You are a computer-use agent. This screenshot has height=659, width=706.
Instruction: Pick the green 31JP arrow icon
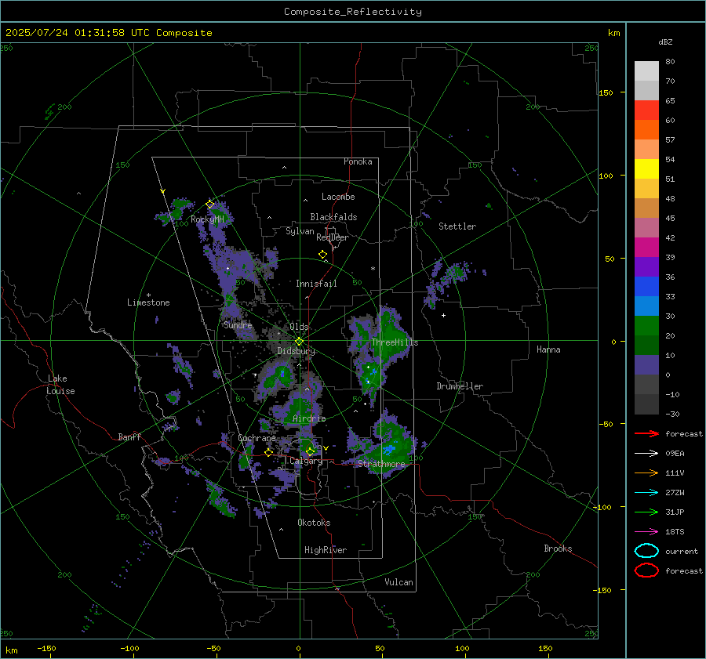click(646, 512)
